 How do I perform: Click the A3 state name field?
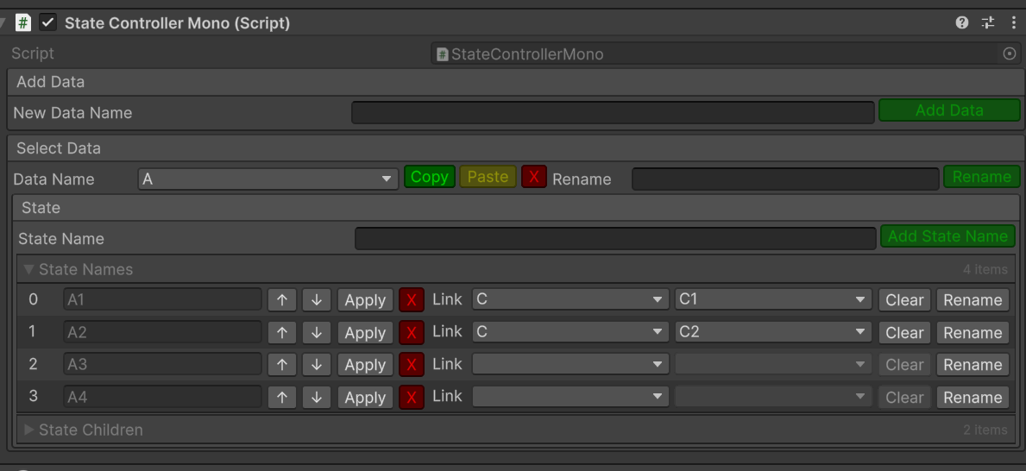[163, 364]
